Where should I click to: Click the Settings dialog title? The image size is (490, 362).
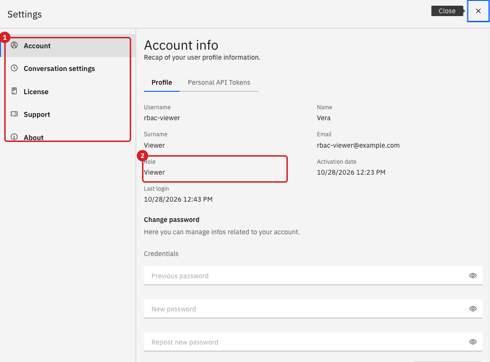24,14
